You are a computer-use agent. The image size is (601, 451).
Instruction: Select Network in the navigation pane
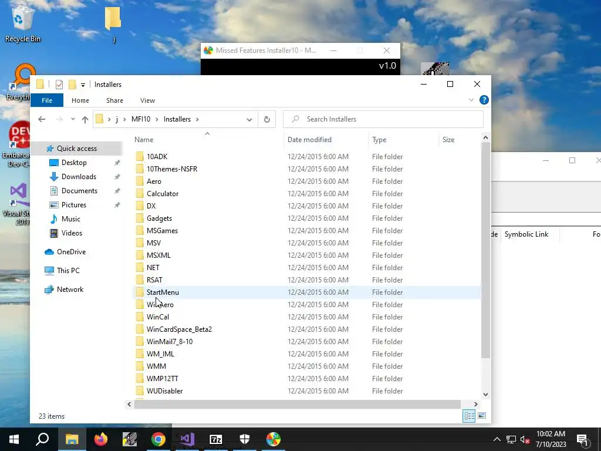(x=70, y=290)
